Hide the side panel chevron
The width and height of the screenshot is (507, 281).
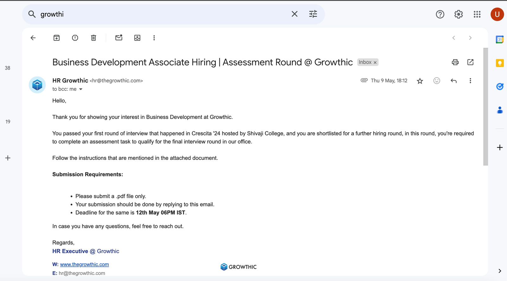tap(500, 271)
